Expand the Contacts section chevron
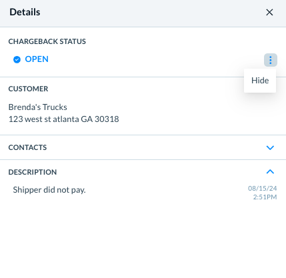 pyautogui.click(x=270, y=147)
